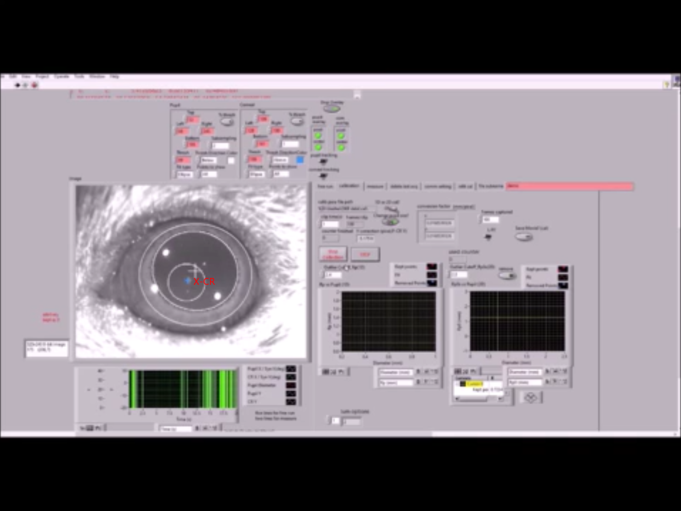Open the Pupil Fit type dropdown
This screenshot has height=511, width=681.
click(x=184, y=174)
